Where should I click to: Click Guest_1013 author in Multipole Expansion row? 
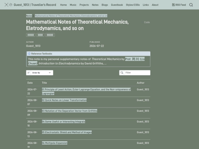tap(143, 143)
